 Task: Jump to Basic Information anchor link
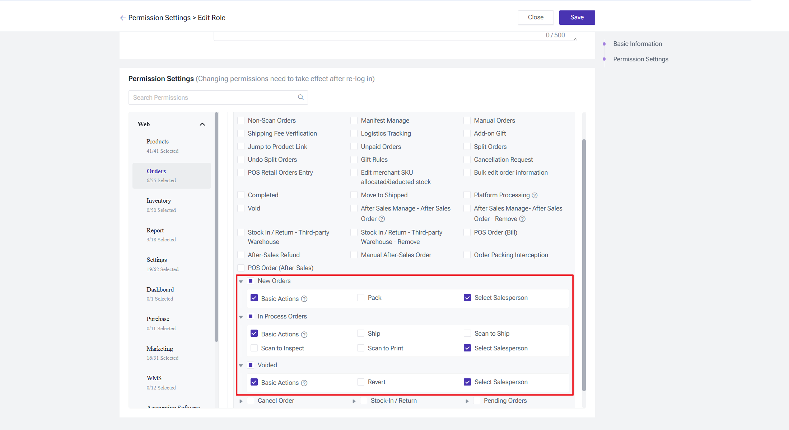(x=638, y=44)
